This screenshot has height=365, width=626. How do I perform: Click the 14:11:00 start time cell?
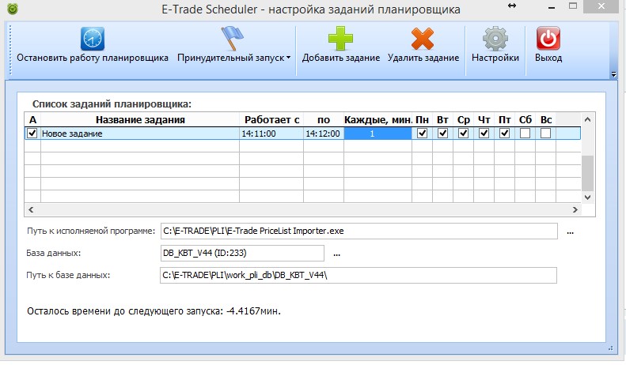(271, 134)
